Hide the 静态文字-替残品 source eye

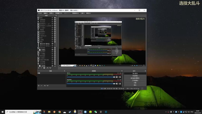coord(53,44)
